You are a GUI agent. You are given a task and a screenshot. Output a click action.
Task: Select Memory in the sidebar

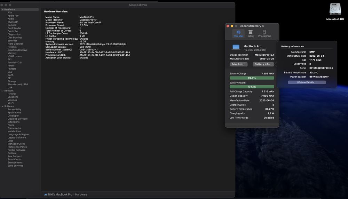pos(12,53)
